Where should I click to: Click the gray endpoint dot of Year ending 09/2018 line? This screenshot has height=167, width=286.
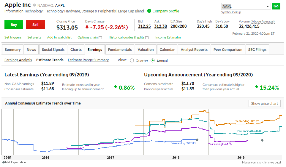click(x=197, y=140)
